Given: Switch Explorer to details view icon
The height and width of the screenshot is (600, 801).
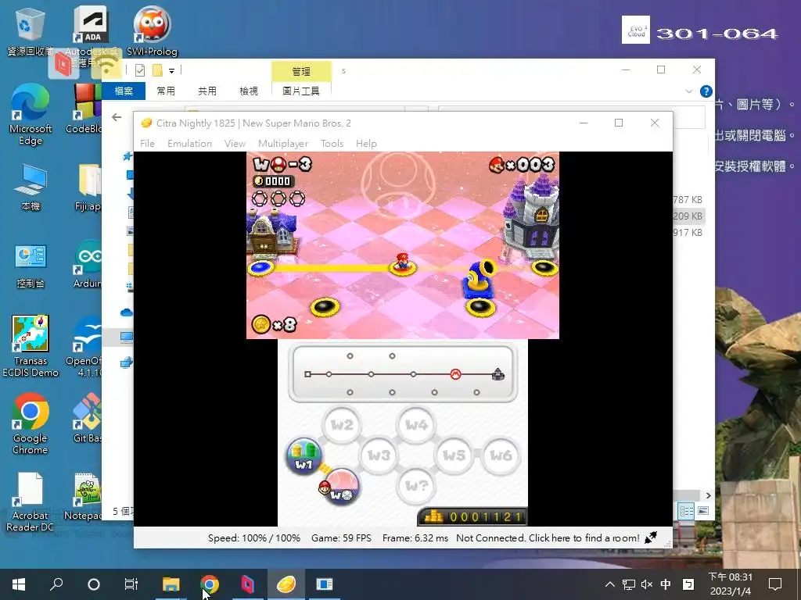Looking at the screenshot, I should (687, 511).
